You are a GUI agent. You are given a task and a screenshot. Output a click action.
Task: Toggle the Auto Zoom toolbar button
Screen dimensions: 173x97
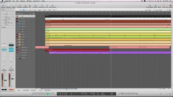[x=20, y=6]
